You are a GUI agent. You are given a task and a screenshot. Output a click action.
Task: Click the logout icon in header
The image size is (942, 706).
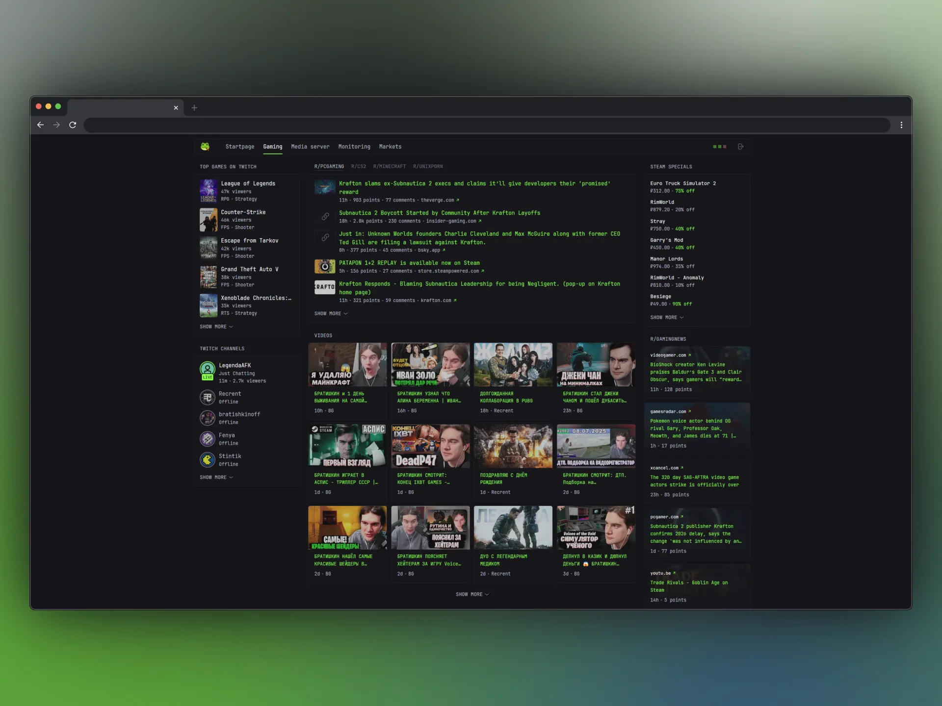click(x=741, y=147)
